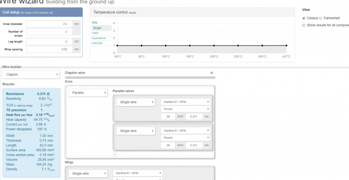Open the core Parallel dropdown
Viewport: 349px width, 180px height.
[88, 93]
